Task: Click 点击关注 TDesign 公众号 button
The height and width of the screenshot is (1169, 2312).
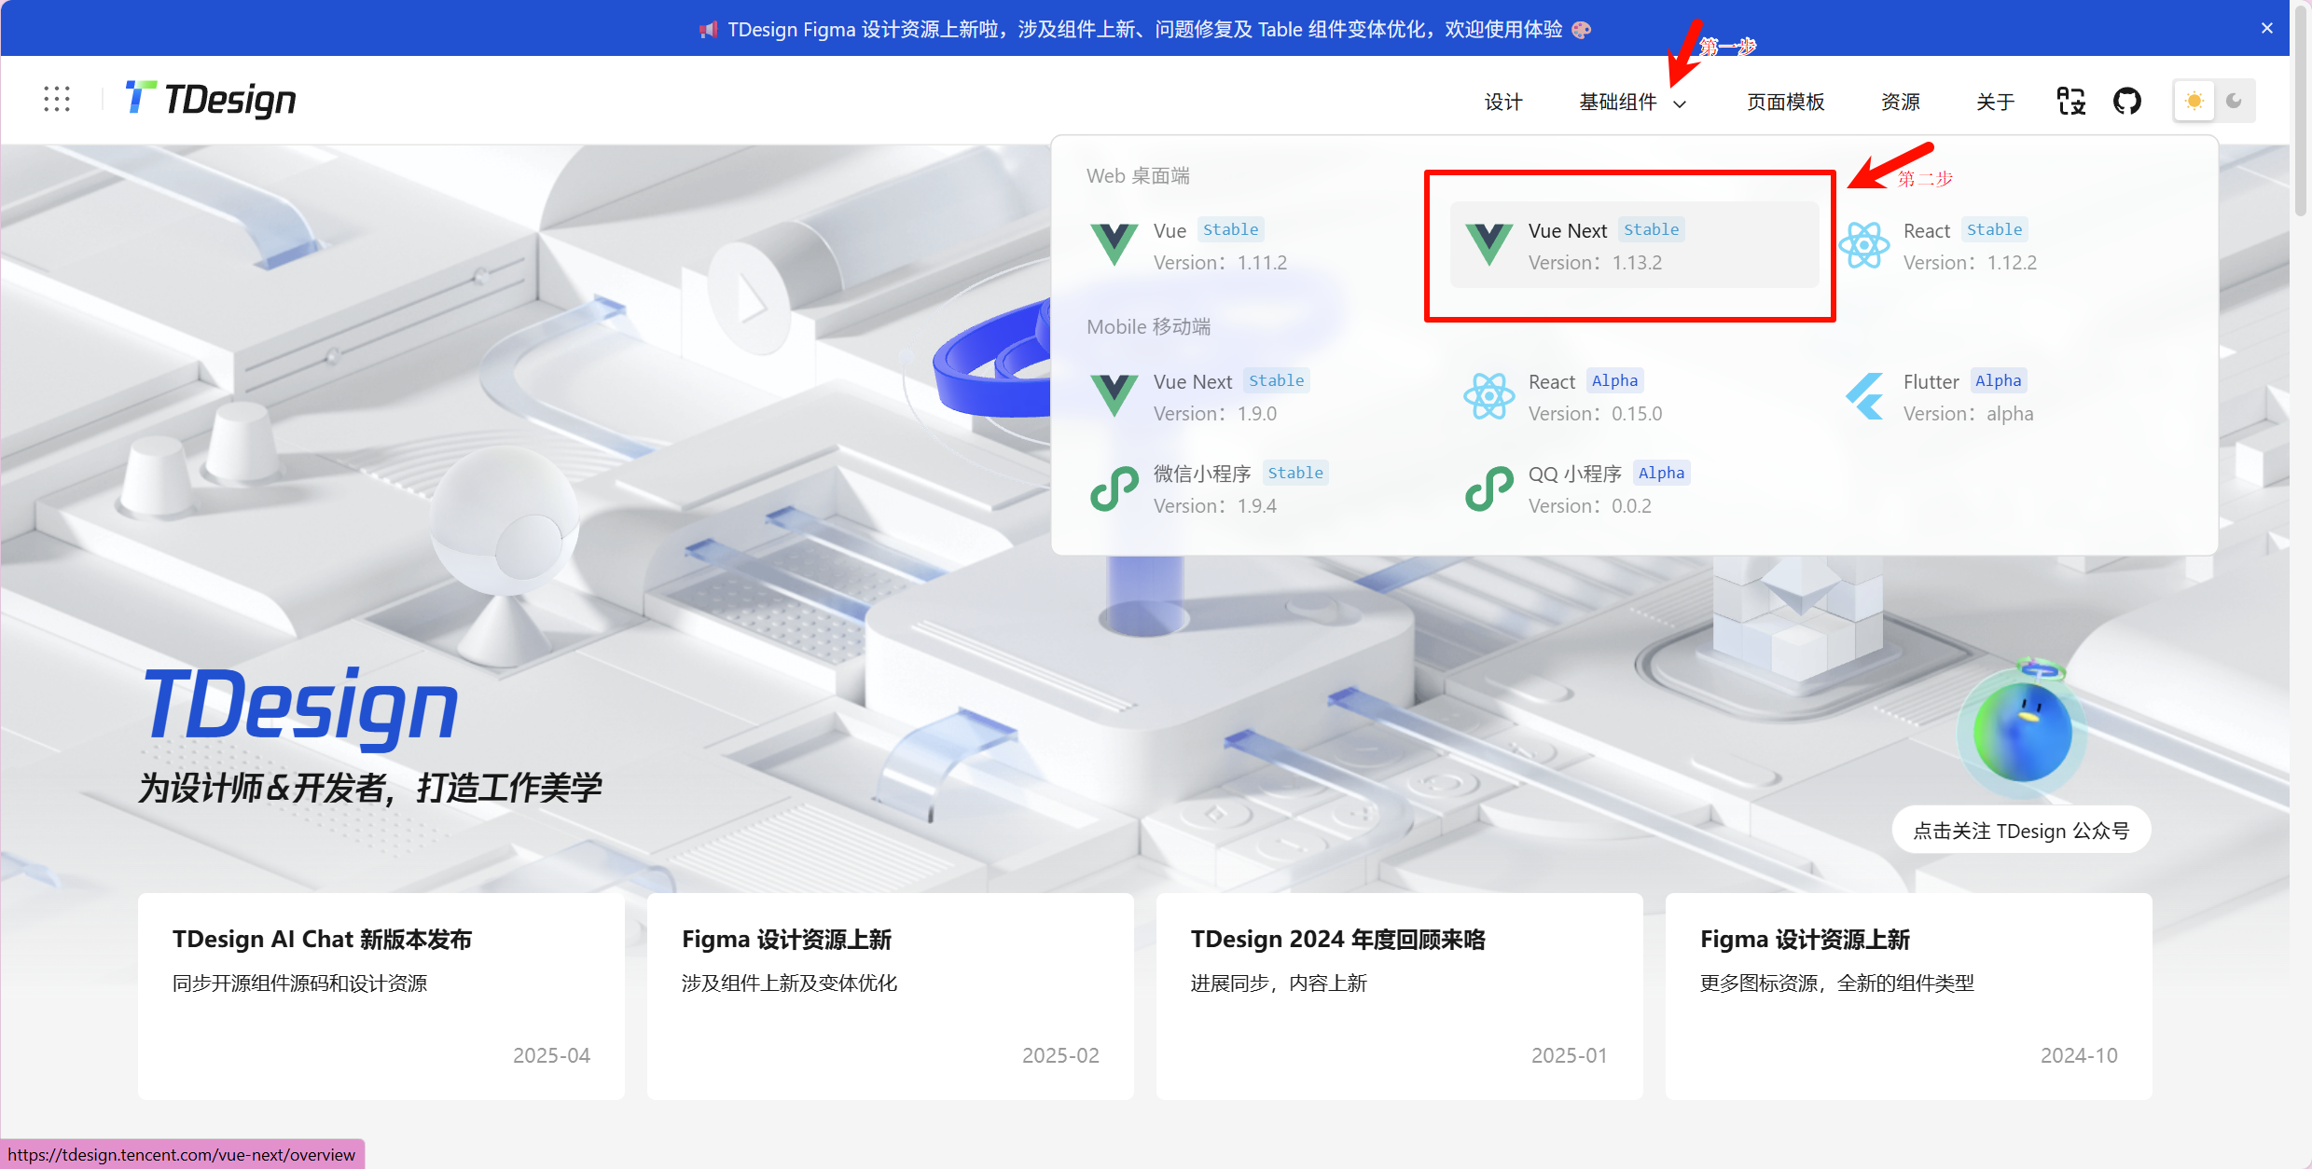Action: [2021, 830]
